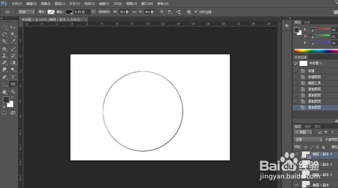Open the 文件(F) menu
Viewport: 338px width, 188px height.
tap(17, 4)
